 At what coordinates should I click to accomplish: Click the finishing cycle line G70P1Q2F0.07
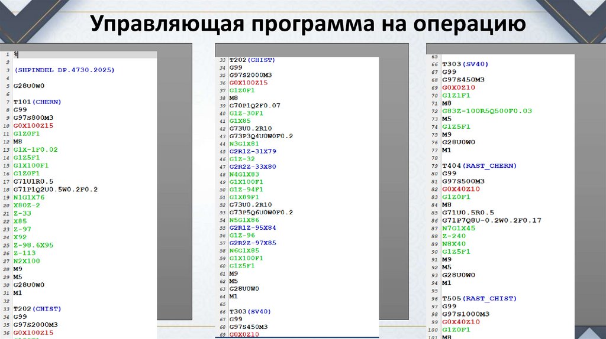point(255,105)
